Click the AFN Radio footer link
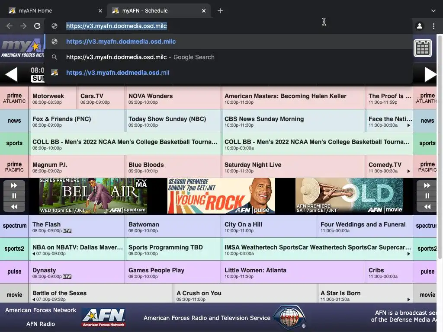 pos(41,324)
